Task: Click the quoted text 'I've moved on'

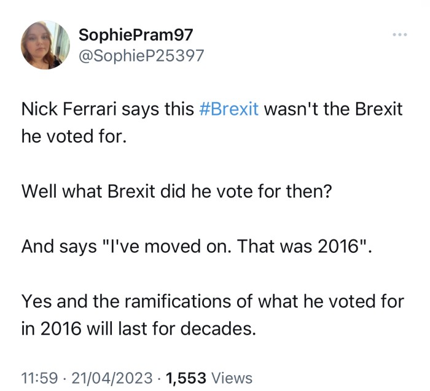Action: pos(165,246)
